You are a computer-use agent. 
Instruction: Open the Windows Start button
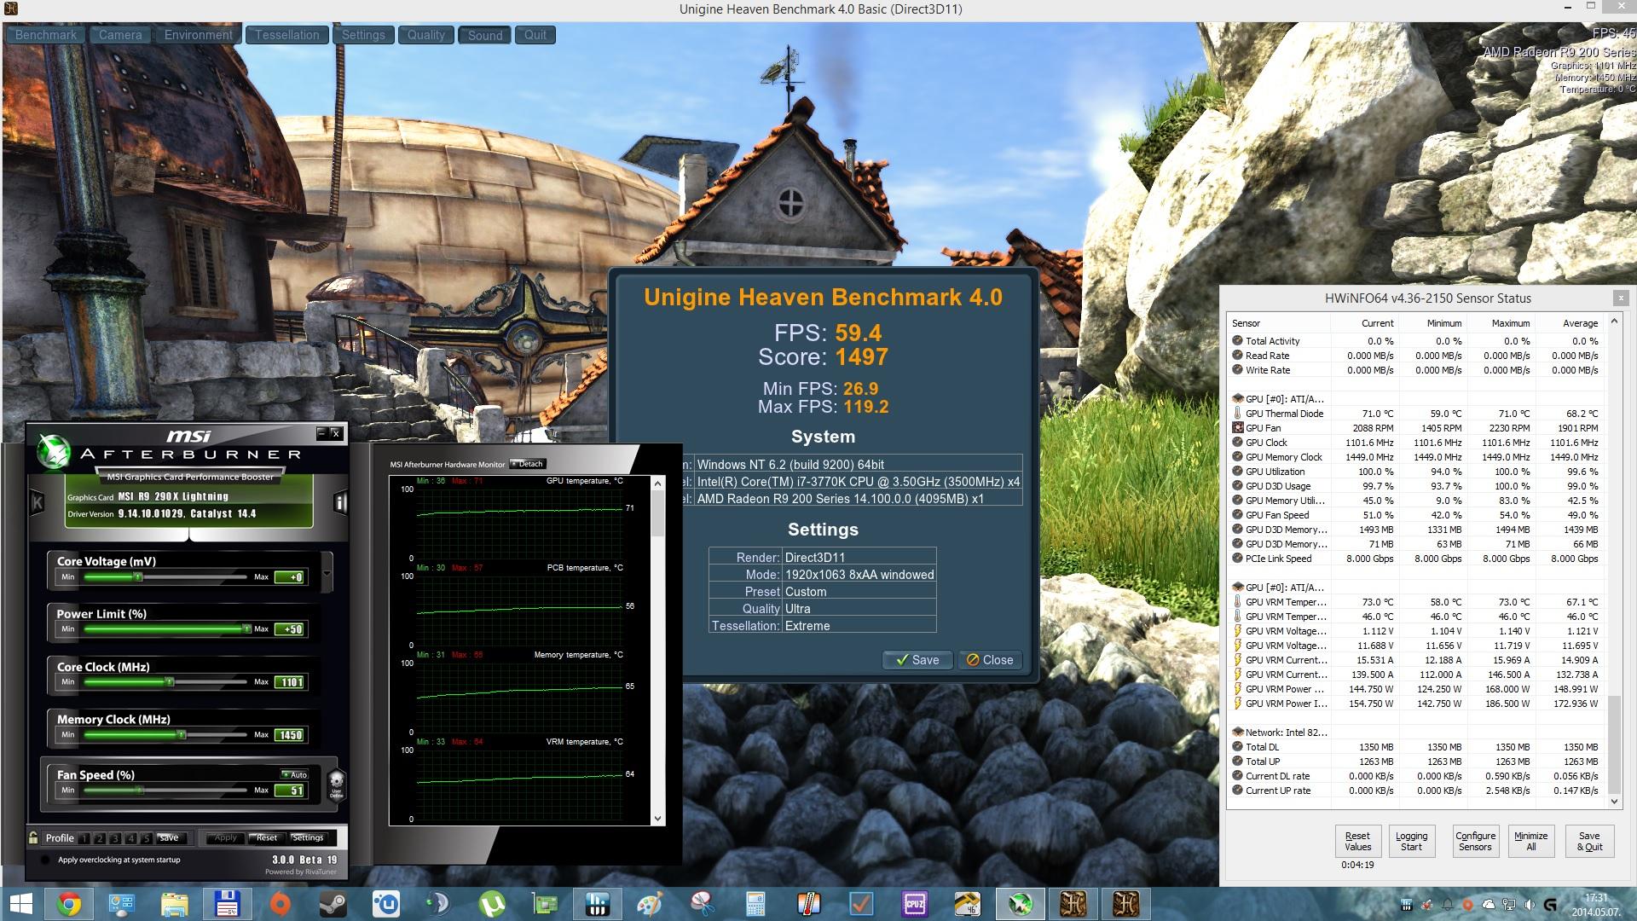click(x=20, y=904)
